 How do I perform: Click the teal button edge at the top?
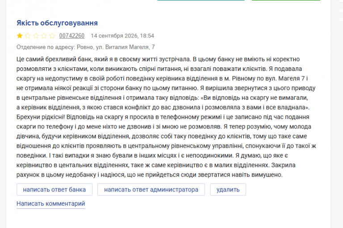[x=201, y=0]
